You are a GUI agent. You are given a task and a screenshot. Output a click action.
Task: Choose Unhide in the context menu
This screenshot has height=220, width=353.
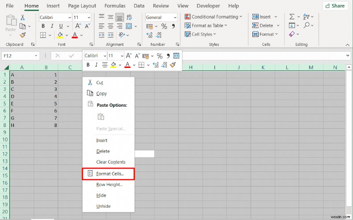(x=108, y=206)
